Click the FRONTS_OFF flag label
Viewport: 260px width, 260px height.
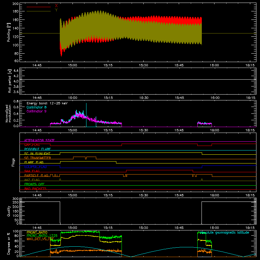(x=34, y=184)
